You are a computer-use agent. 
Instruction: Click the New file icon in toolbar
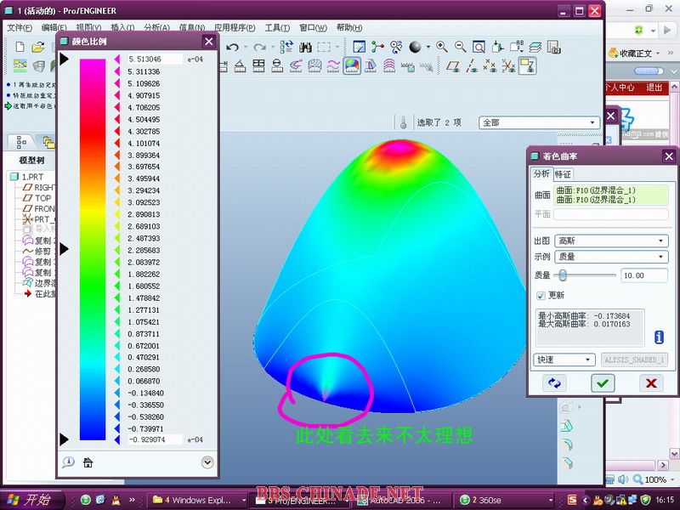[20, 47]
